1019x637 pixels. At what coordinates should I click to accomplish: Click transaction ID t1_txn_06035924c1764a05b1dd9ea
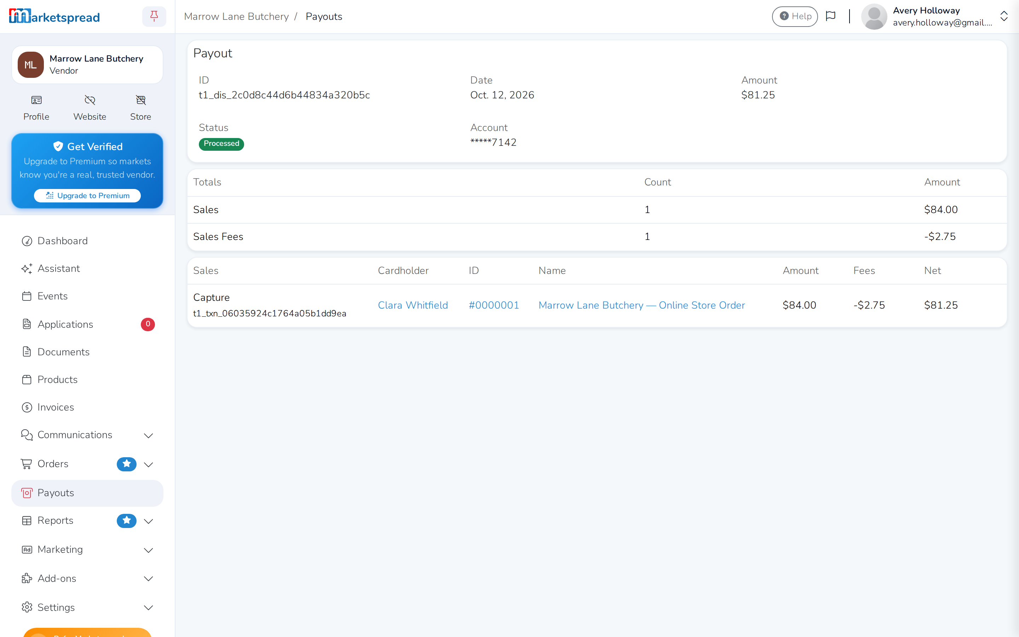pyautogui.click(x=270, y=313)
